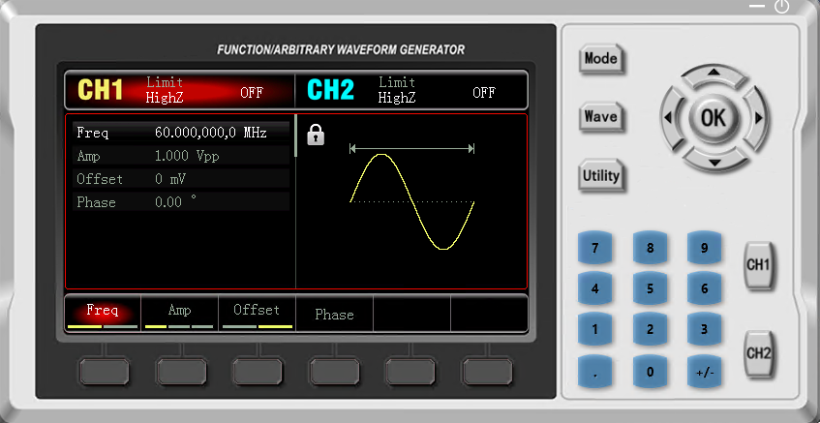Click CH2 Limit label
This screenshot has width=820, height=423.
[396, 82]
